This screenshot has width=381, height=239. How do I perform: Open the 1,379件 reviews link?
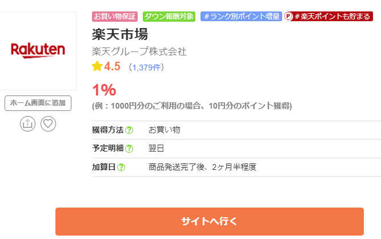(x=147, y=67)
